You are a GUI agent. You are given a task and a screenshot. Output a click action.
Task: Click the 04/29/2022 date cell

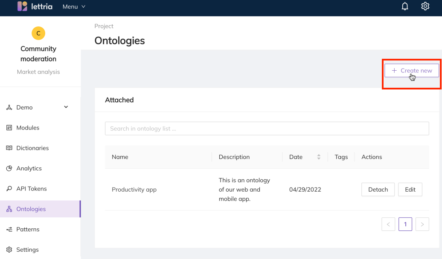click(305, 190)
